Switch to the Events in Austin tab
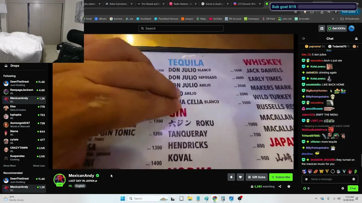The height and width of the screenshot is (203, 362). (215, 4)
